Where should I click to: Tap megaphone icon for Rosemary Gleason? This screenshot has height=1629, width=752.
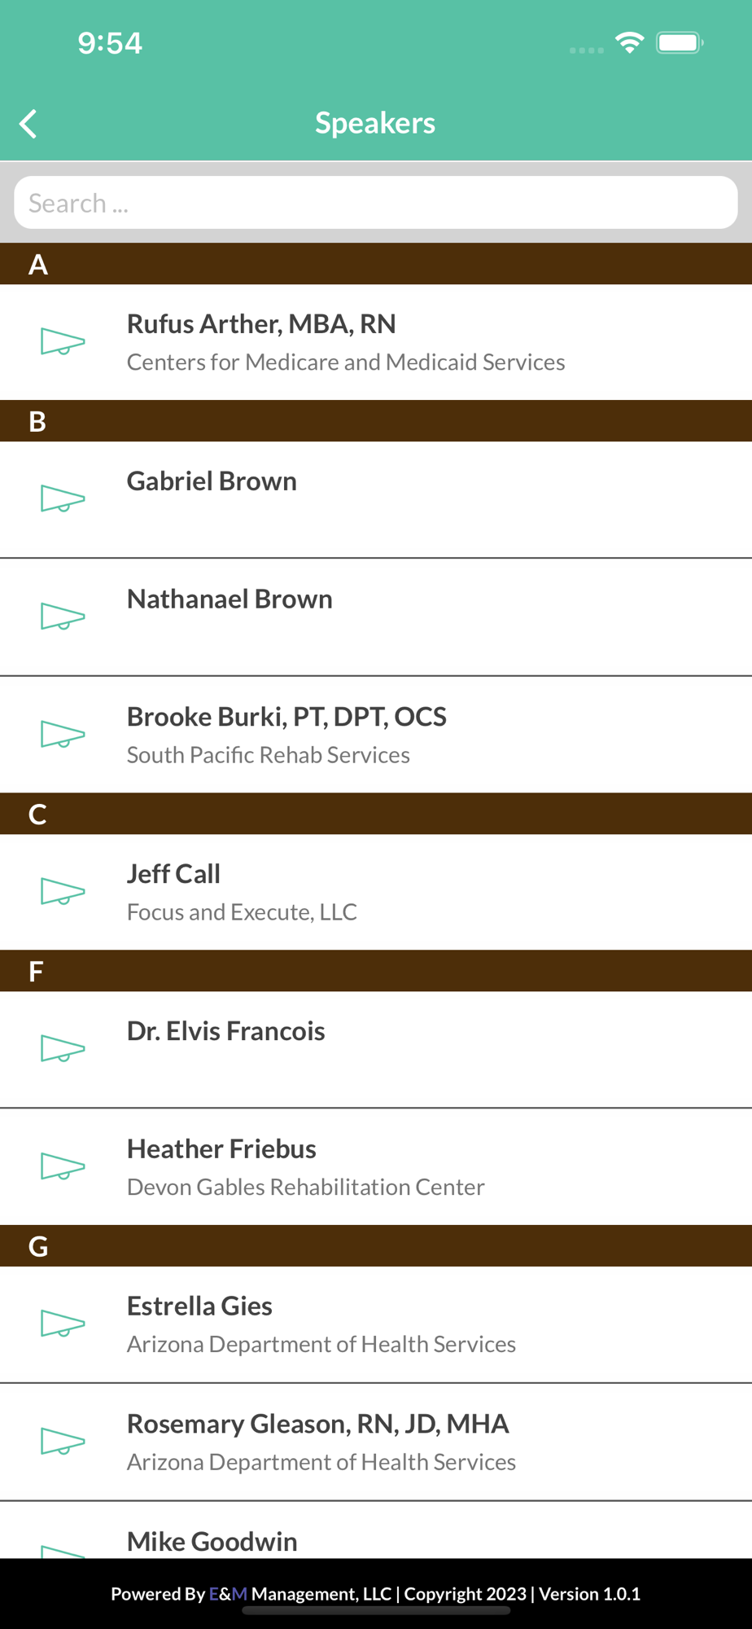(x=63, y=1442)
